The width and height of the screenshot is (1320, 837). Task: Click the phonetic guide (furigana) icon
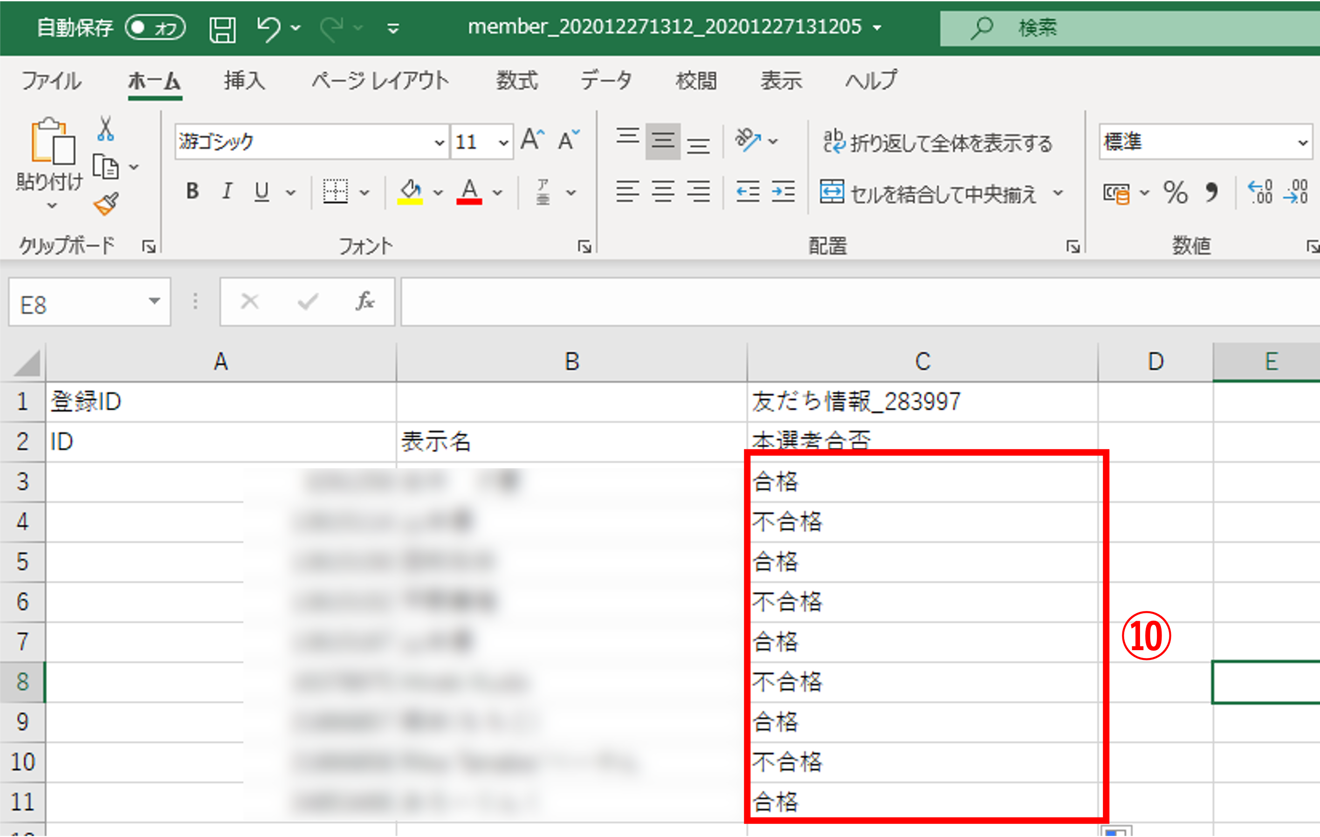543,192
